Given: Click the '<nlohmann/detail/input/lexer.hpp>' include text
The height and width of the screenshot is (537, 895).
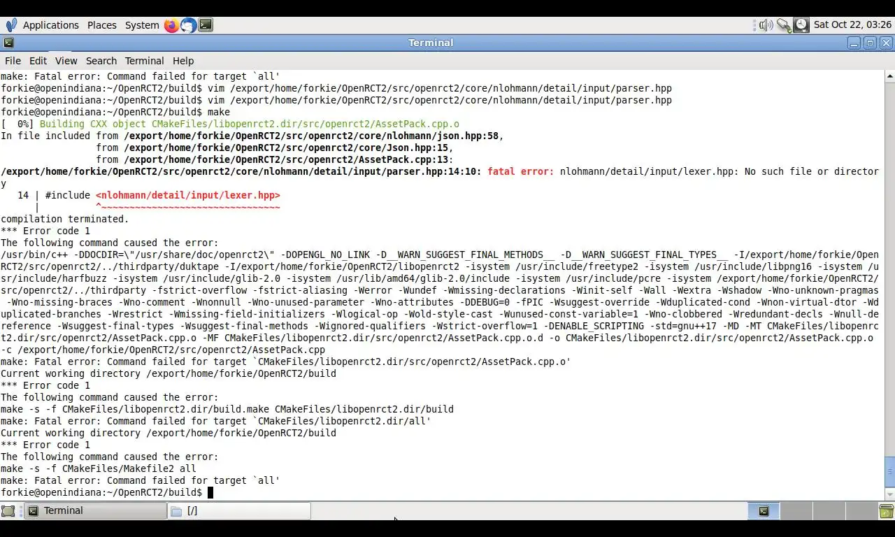Looking at the screenshot, I should pos(187,195).
